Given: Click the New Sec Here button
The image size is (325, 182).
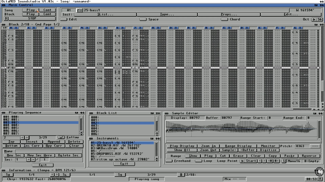Looking at the screenshot, I should 39,156.
